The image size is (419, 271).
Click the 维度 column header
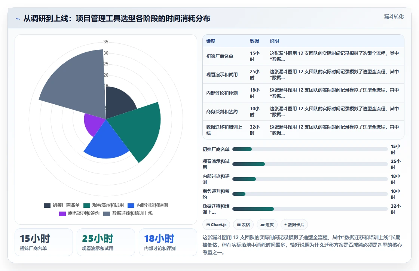(211, 41)
